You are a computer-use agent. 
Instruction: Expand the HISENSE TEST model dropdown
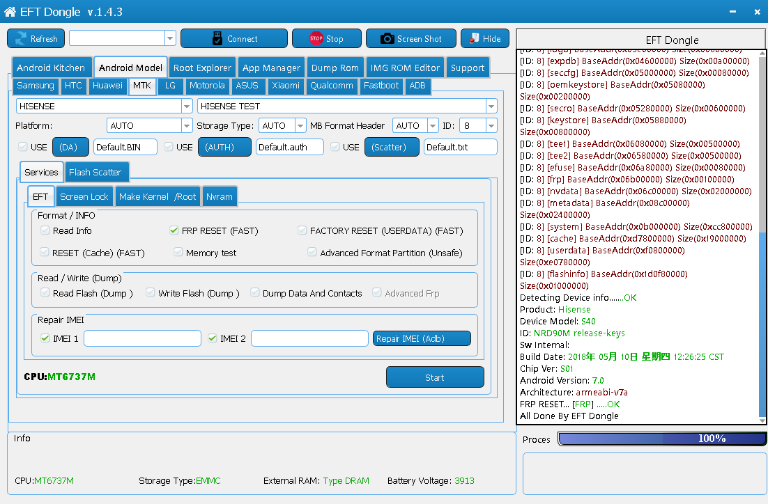[491, 106]
